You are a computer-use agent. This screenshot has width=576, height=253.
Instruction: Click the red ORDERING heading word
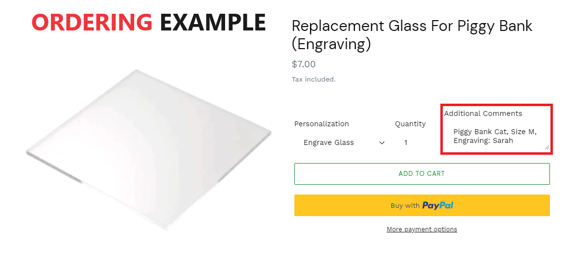92,22
